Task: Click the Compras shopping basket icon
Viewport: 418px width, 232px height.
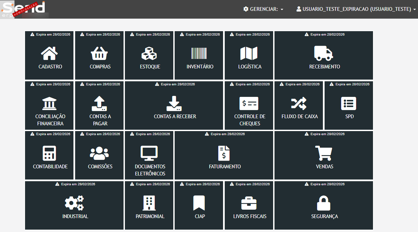Action: click(x=100, y=54)
